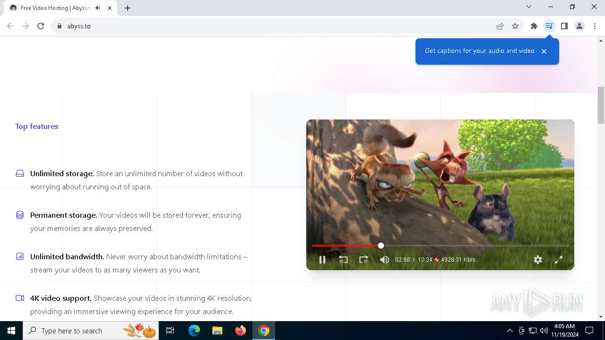Select the Free Video Hosting tab

[x=60, y=8]
